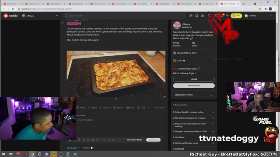Open the Reddit Live video icon in header
This screenshot has height=157, width=280.
[203, 16]
